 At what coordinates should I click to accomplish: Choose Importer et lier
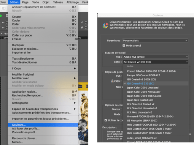coord(43,52)
